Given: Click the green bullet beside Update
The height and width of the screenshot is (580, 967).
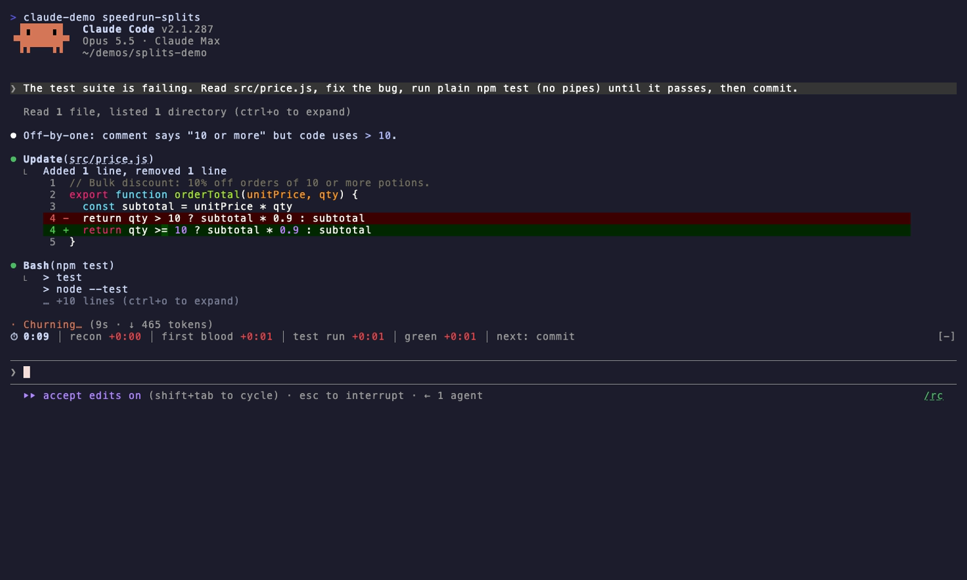Looking at the screenshot, I should [14, 159].
